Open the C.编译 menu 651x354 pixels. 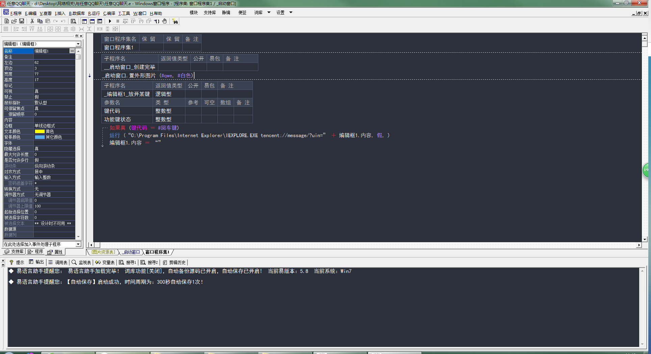109,14
